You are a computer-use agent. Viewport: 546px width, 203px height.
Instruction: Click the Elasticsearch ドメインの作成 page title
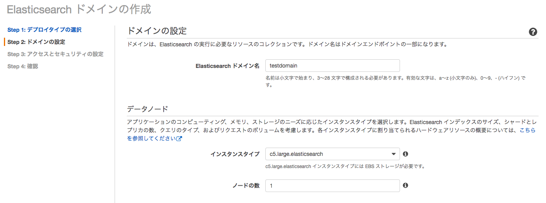click(x=79, y=9)
